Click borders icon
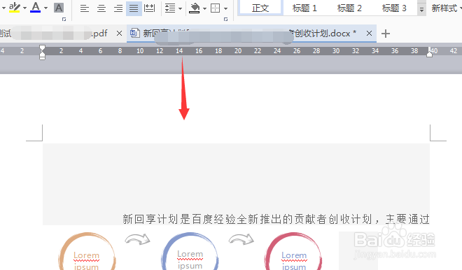The image size is (462, 270). tap(216, 8)
